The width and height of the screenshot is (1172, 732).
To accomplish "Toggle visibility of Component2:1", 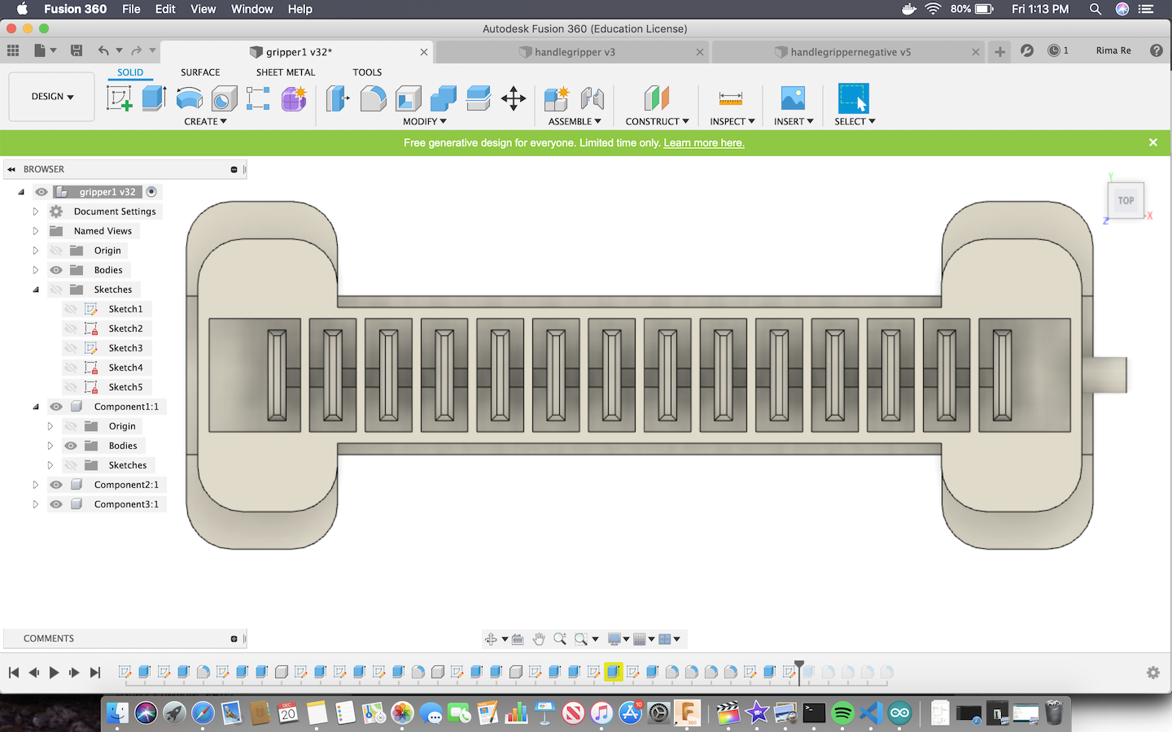I will 56,485.
